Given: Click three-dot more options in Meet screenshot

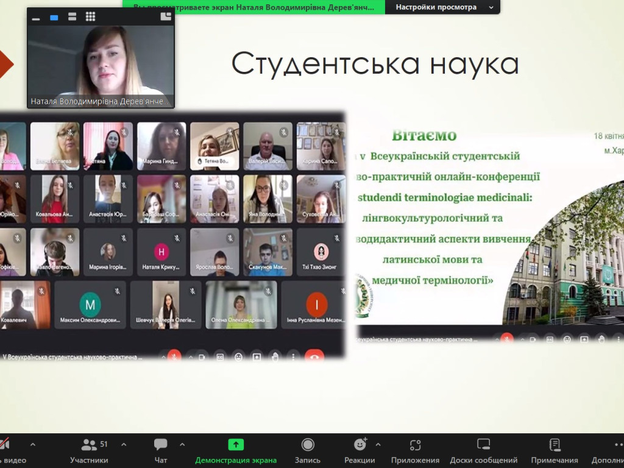Looking at the screenshot, I should [293, 357].
